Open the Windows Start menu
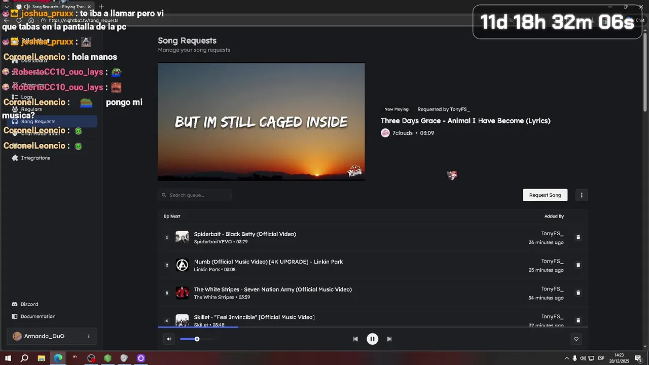The height and width of the screenshot is (365, 649). (8, 358)
